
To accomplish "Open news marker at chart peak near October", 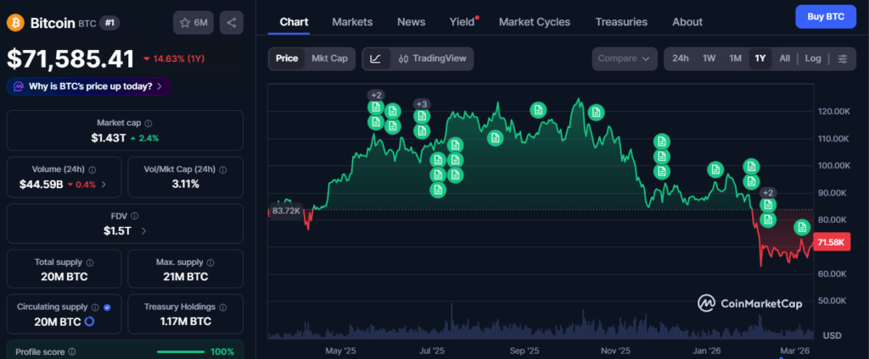I will coord(596,113).
